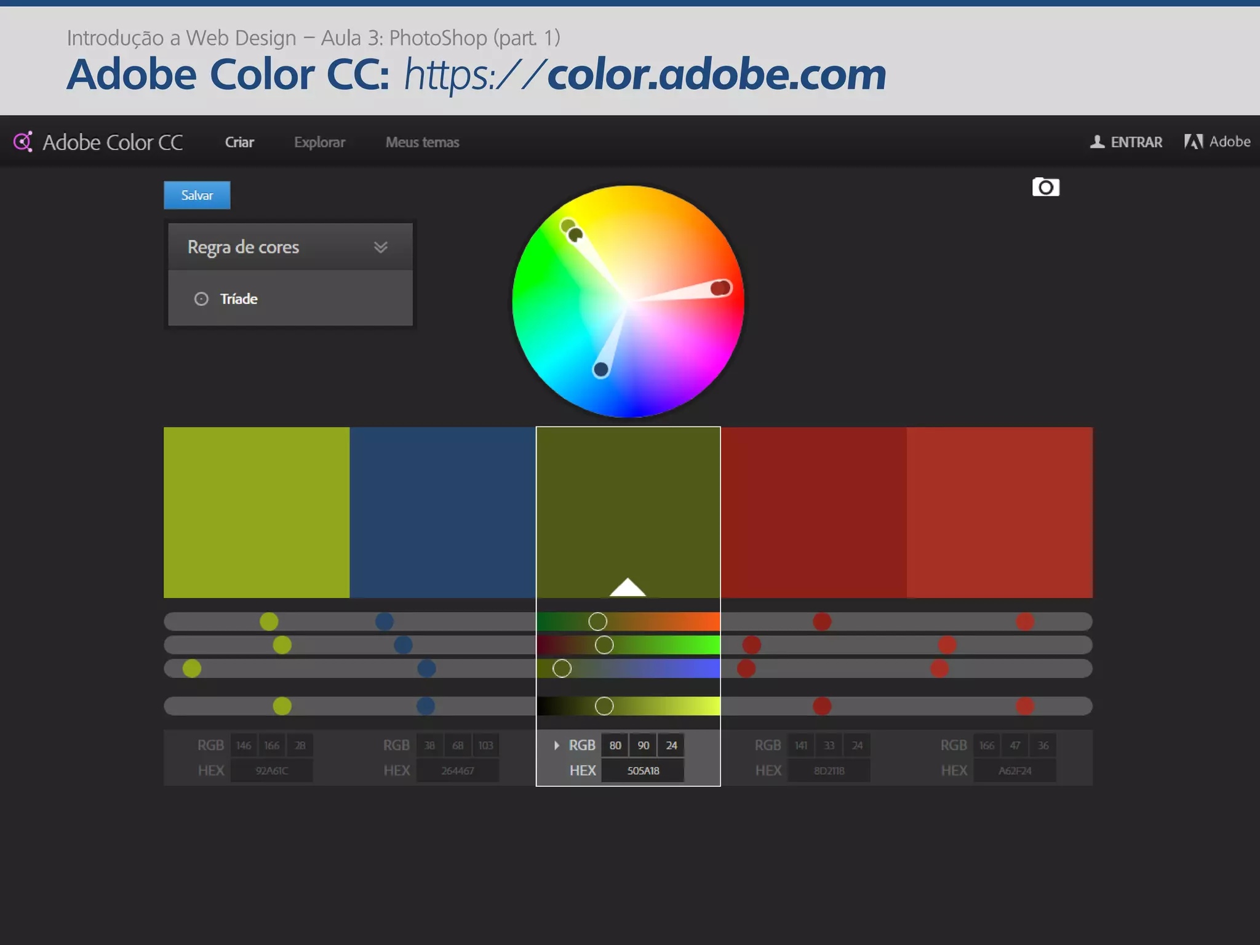Click the Adobe Color CC title text

(113, 142)
